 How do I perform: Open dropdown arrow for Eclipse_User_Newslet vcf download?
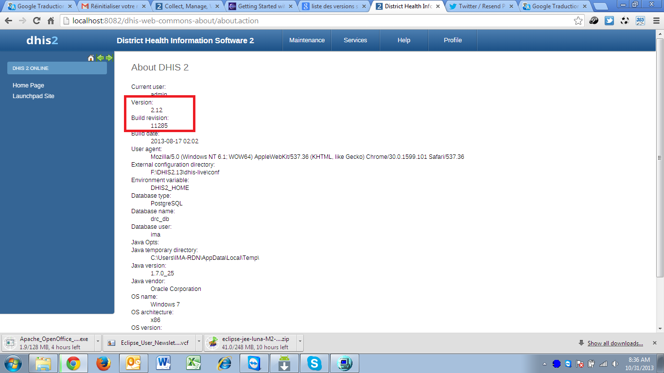pyautogui.click(x=198, y=342)
